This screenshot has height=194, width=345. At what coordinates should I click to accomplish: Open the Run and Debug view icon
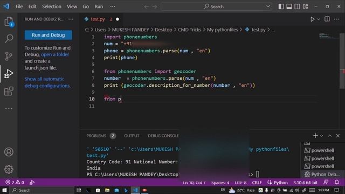click(x=9, y=73)
